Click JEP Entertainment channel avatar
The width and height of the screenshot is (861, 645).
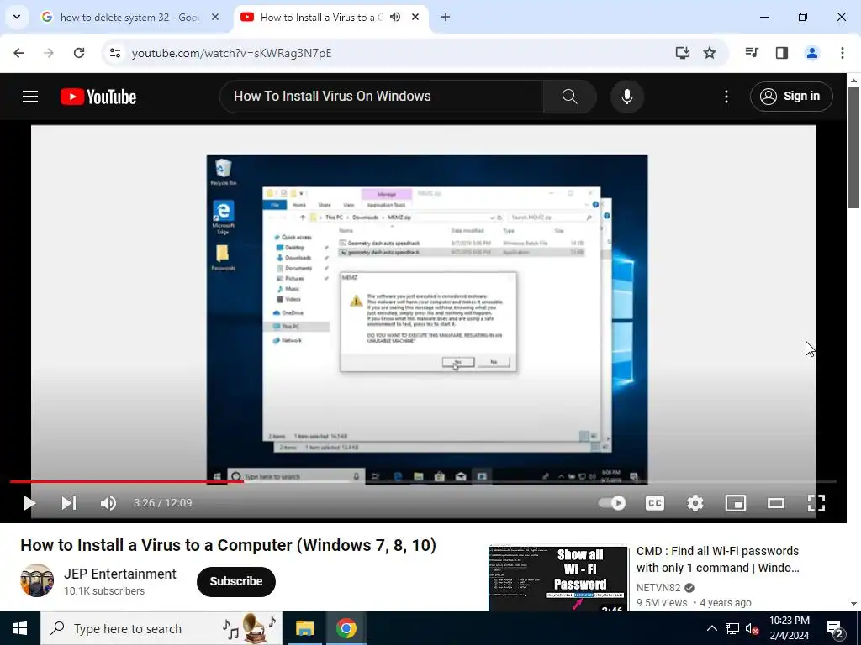pyautogui.click(x=37, y=580)
